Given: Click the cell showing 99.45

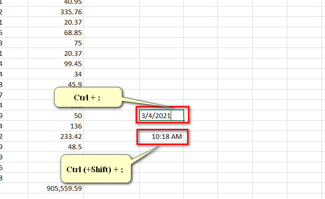Looking at the screenshot, I should [55, 64].
